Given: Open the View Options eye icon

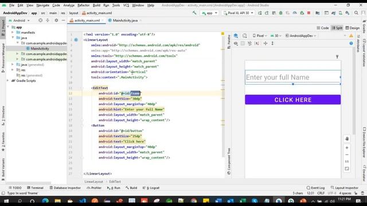Looking at the screenshot, I should 236,43.
